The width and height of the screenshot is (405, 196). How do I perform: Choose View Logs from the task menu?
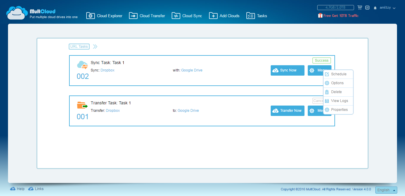pos(338,101)
